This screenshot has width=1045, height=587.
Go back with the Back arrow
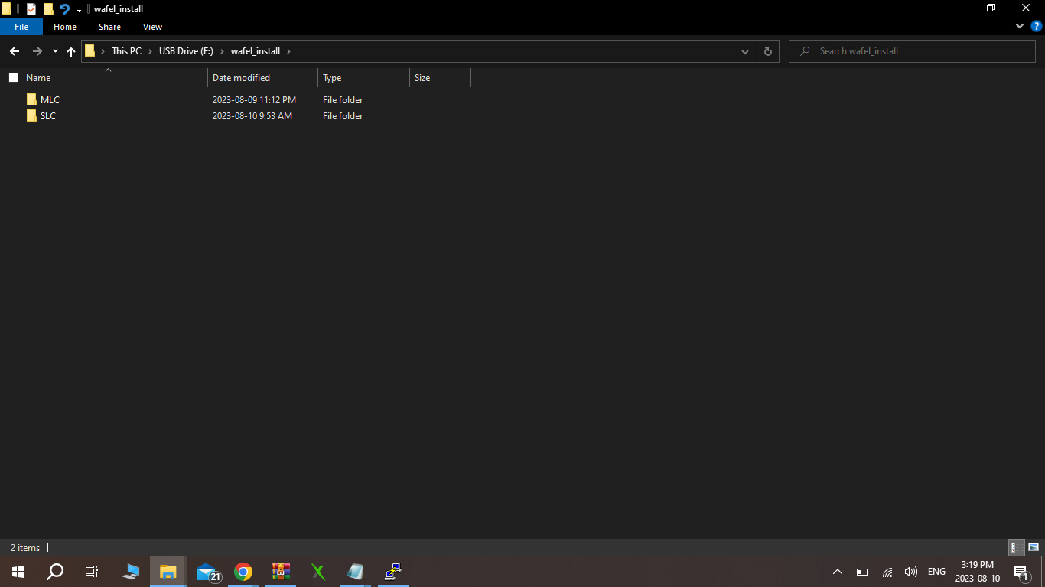(x=14, y=51)
